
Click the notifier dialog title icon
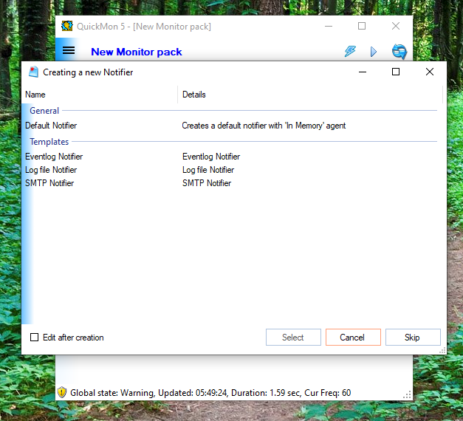[33, 72]
